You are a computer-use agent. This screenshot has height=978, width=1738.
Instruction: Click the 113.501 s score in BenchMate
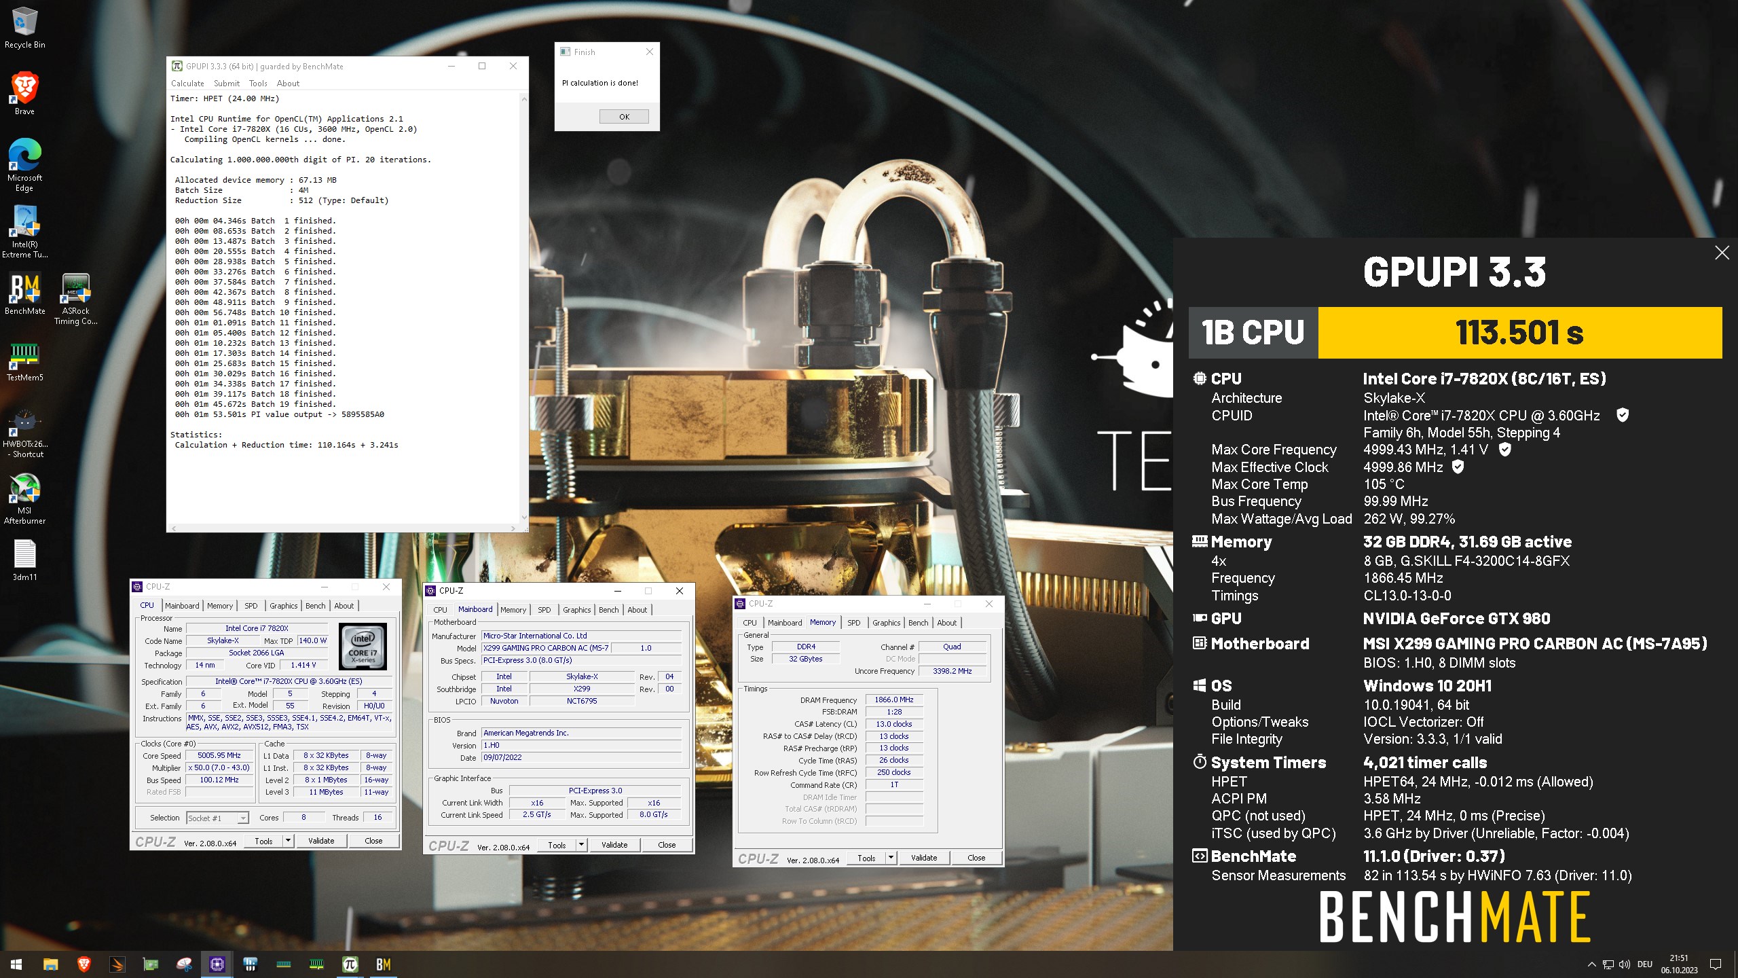click(x=1519, y=333)
